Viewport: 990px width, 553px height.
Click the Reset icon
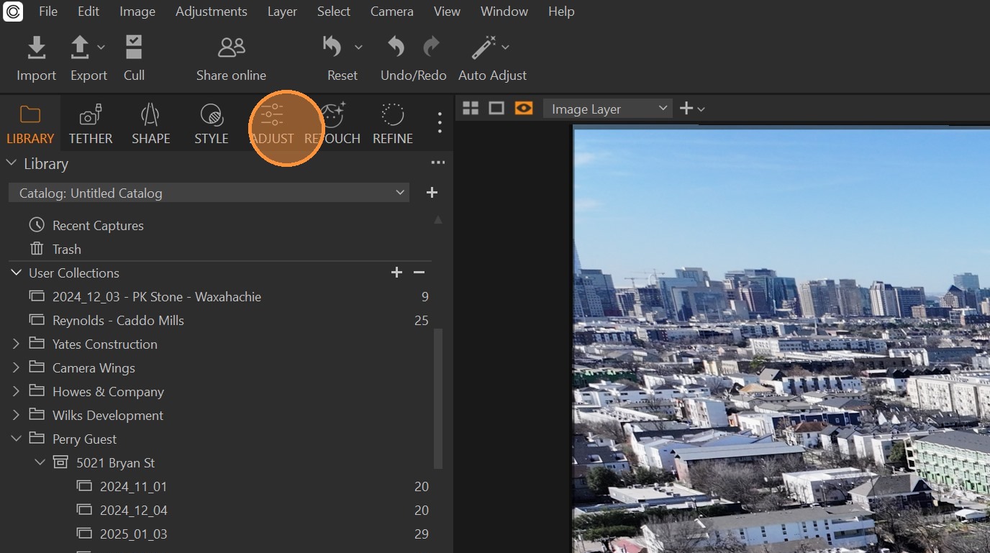coord(332,47)
